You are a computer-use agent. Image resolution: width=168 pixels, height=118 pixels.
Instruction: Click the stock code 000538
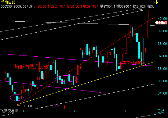pos(6,6)
